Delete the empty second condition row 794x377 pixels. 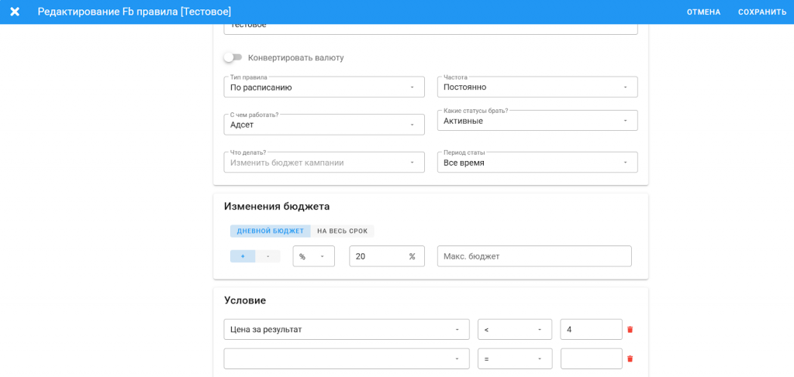[630, 359]
